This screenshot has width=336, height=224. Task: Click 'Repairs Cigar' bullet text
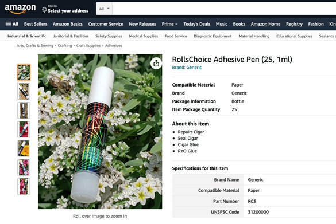coord(191,132)
